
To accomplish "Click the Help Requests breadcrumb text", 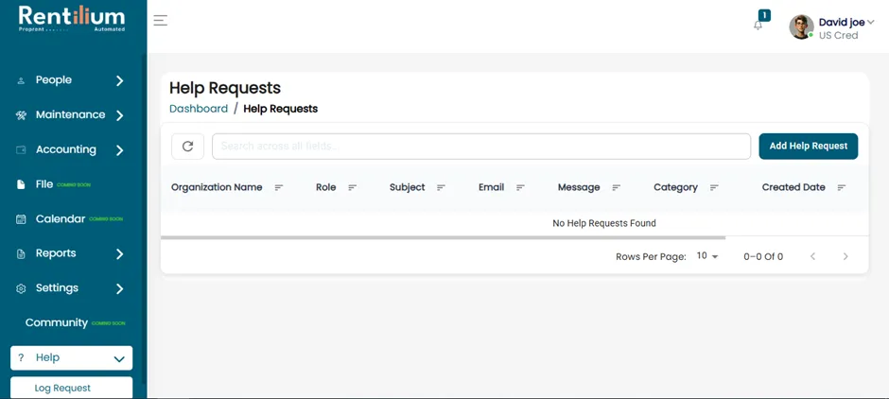I will pos(281,109).
